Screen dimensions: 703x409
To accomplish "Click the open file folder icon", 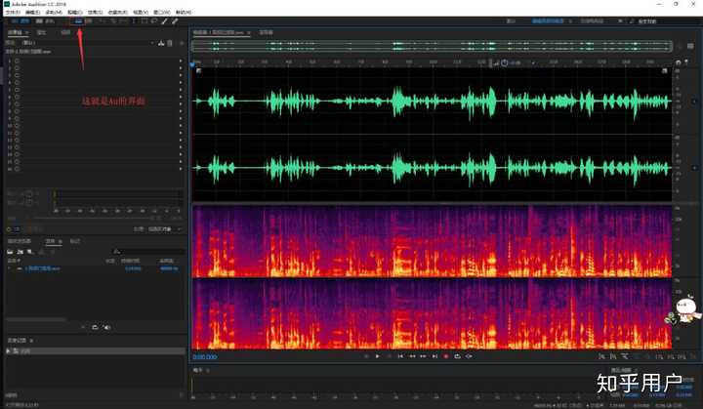I will [x=9, y=251].
